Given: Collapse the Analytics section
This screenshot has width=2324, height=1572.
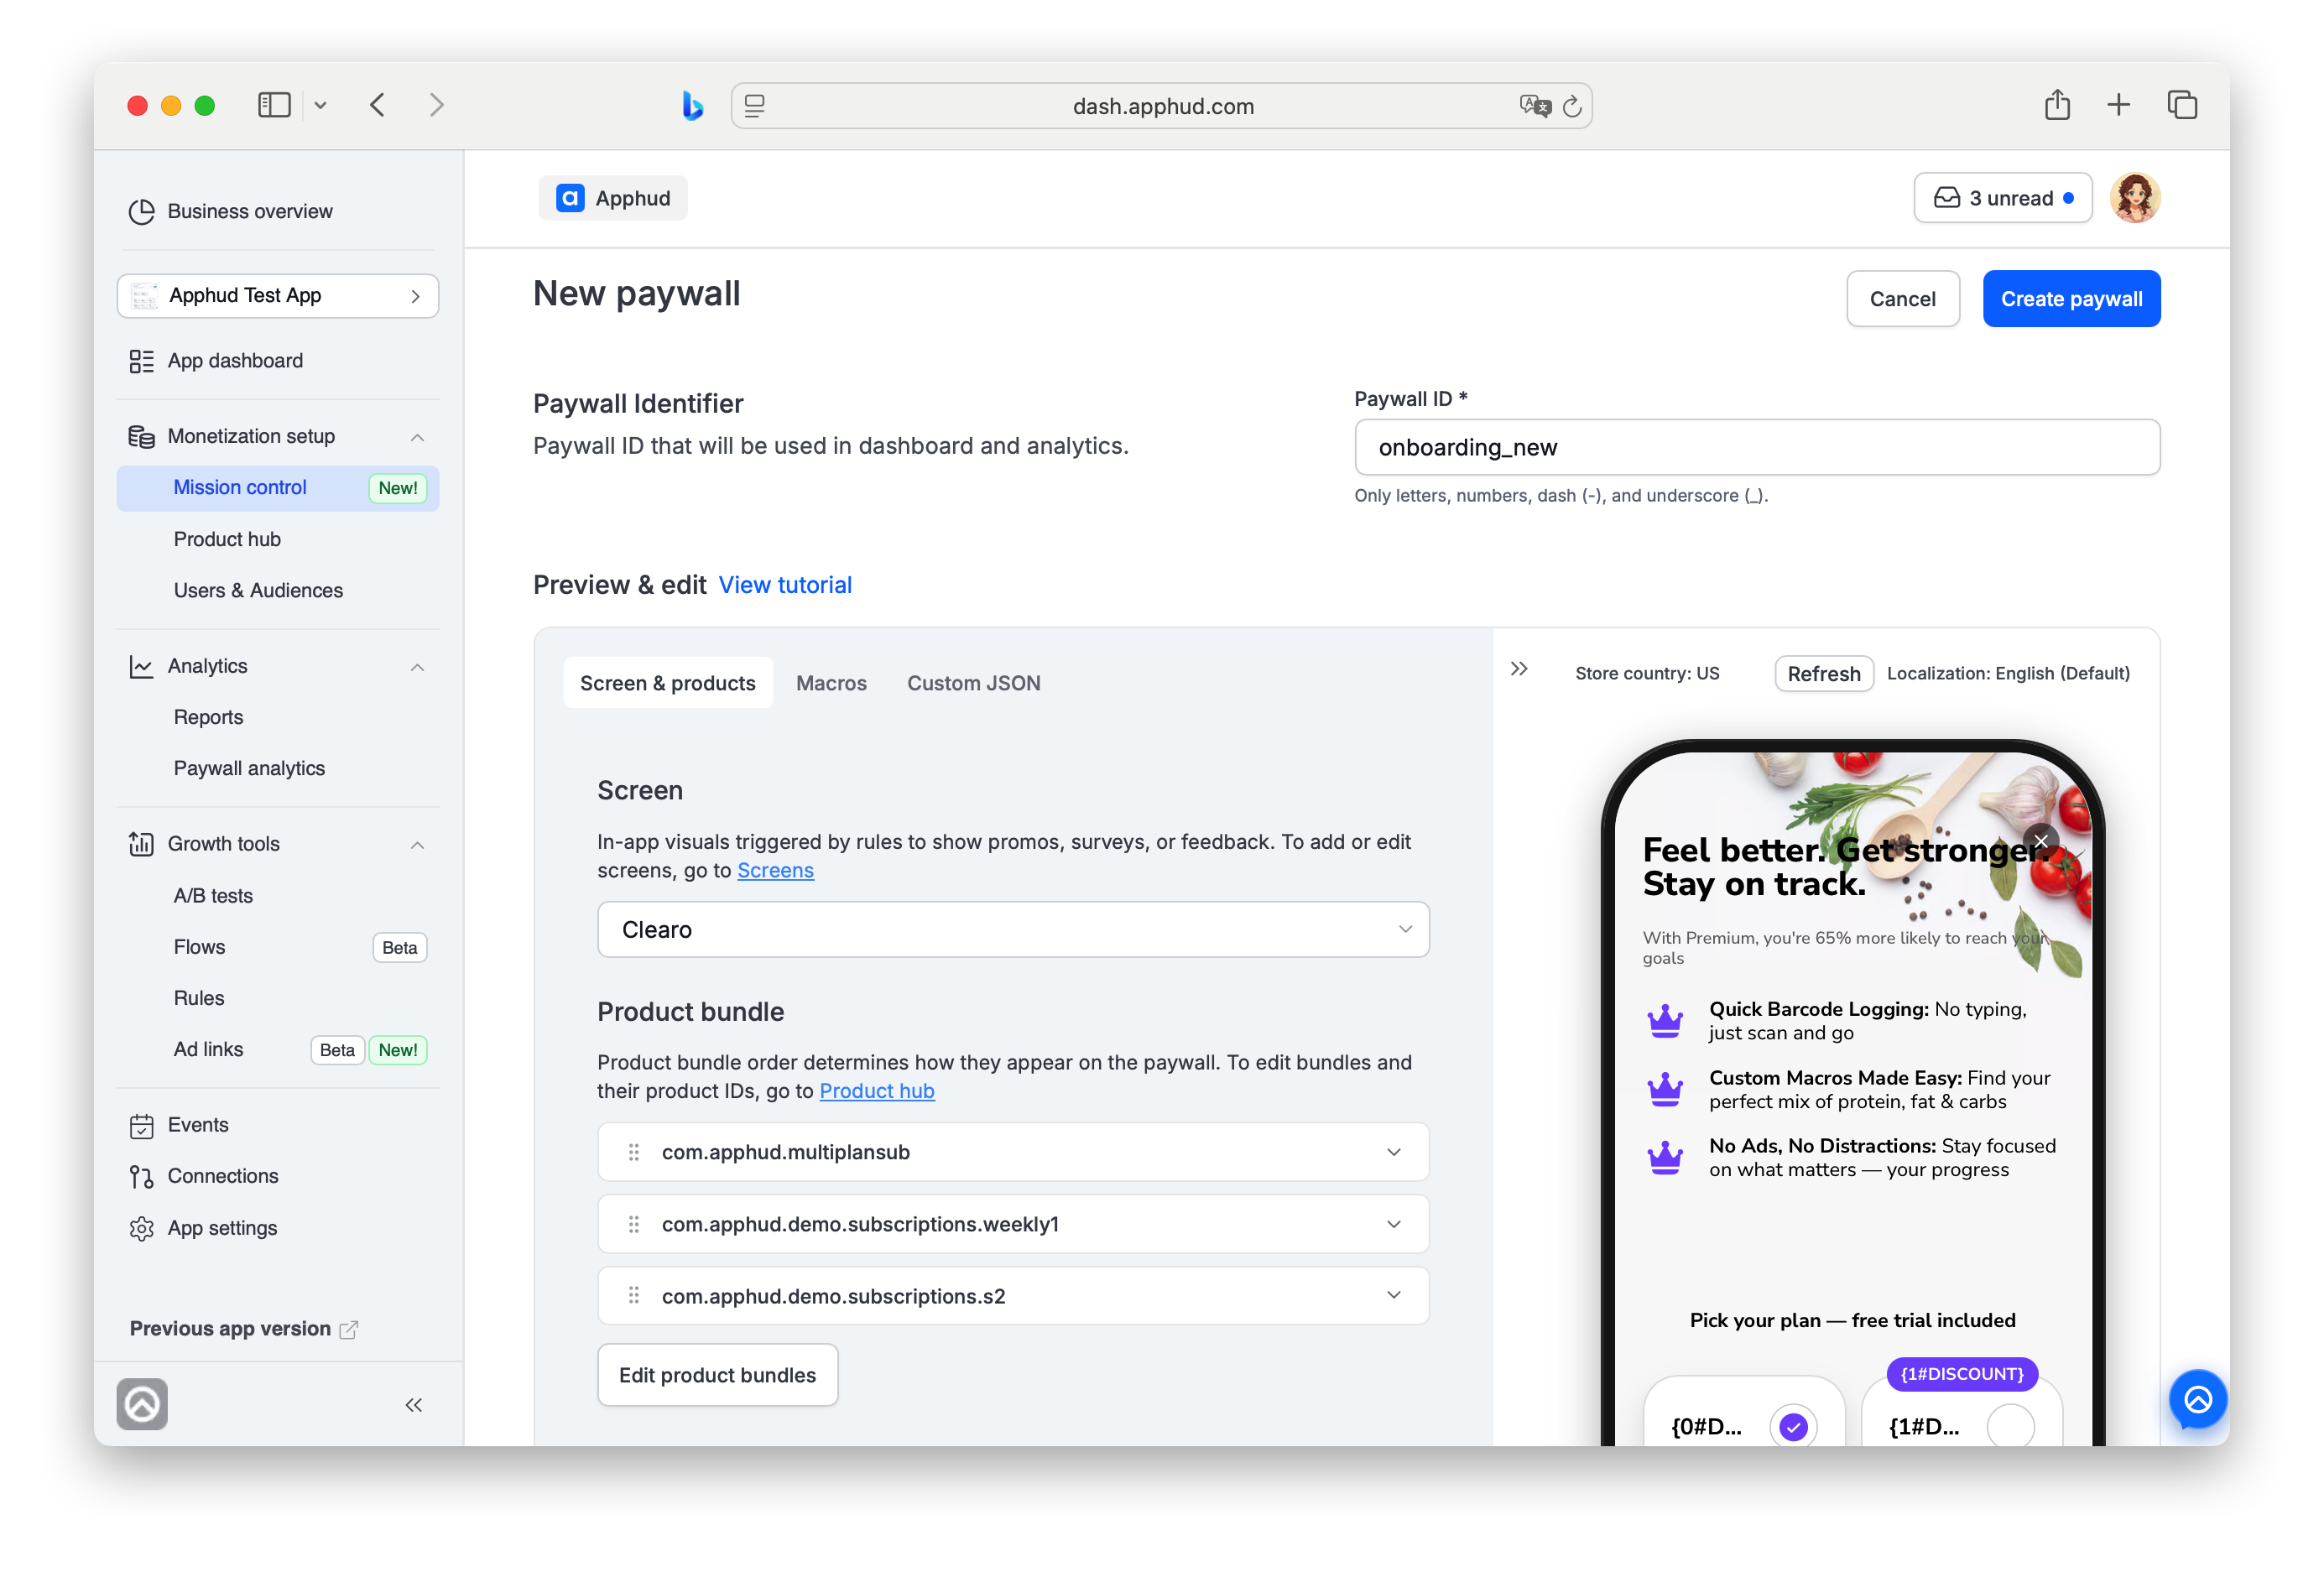Looking at the screenshot, I should pos(417,667).
